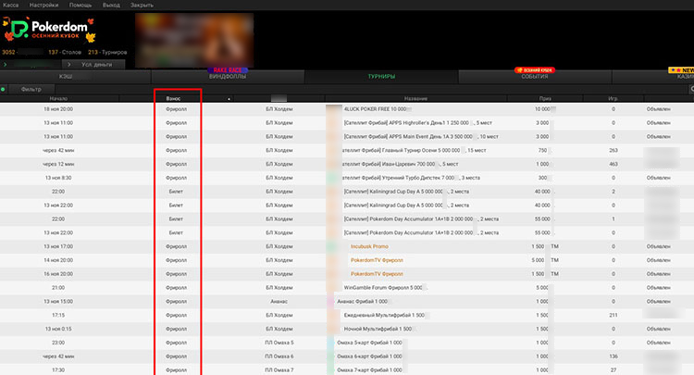Select WinGamble Forum Фриролл 5 000 row
Screen dimensions: 694x375
click(347, 287)
